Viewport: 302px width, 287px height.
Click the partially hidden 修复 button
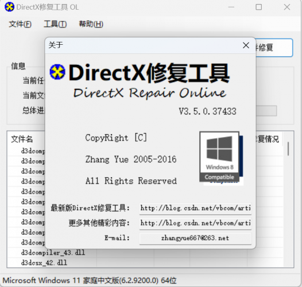pyautogui.click(x=274, y=48)
